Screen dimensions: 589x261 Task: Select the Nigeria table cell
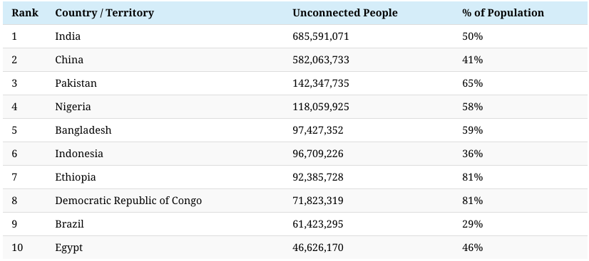[73, 107]
